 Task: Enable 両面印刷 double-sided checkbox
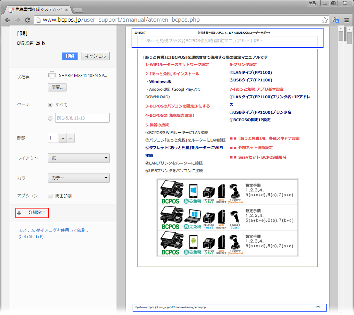(x=50, y=196)
